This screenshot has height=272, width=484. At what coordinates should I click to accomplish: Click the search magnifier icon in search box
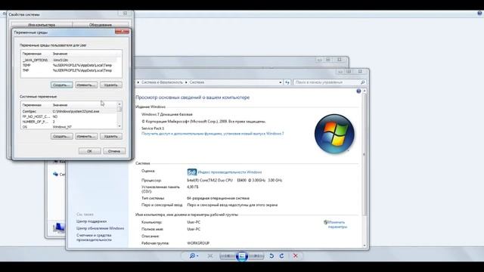click(x=363, y=82)
